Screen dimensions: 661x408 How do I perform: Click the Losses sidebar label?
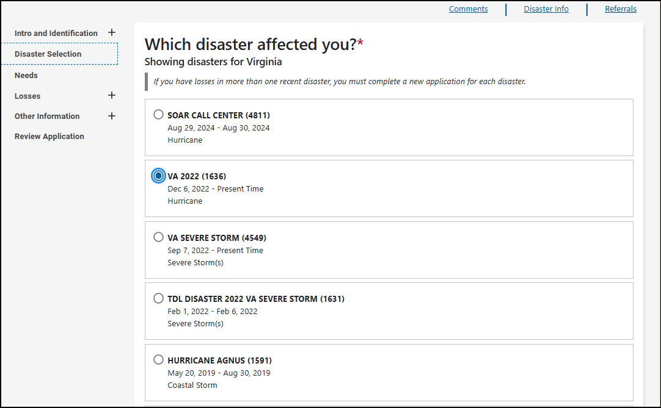click(x=27, y=96)
